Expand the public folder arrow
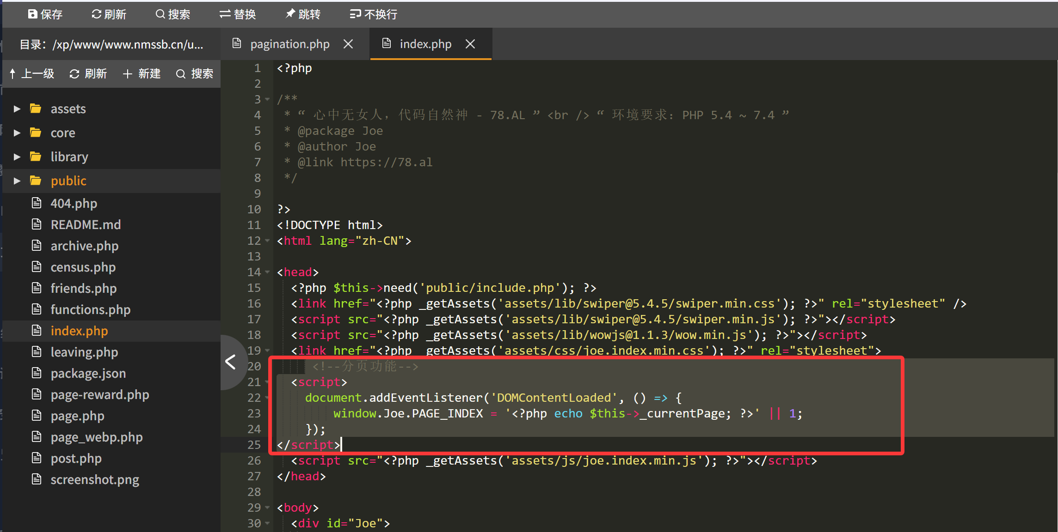Viewport: 1058px width, 532px height. click(17, 181)
